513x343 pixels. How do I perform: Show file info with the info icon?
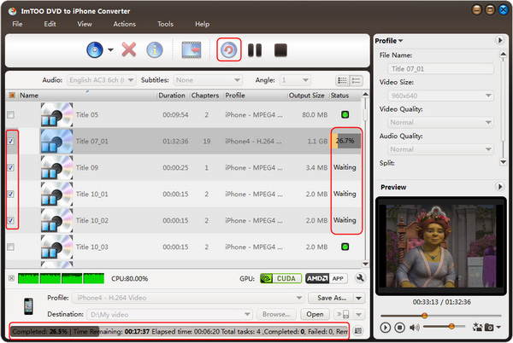coord(155,50)
